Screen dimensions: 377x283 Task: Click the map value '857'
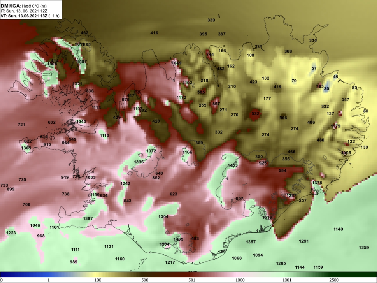pos(216,104)
